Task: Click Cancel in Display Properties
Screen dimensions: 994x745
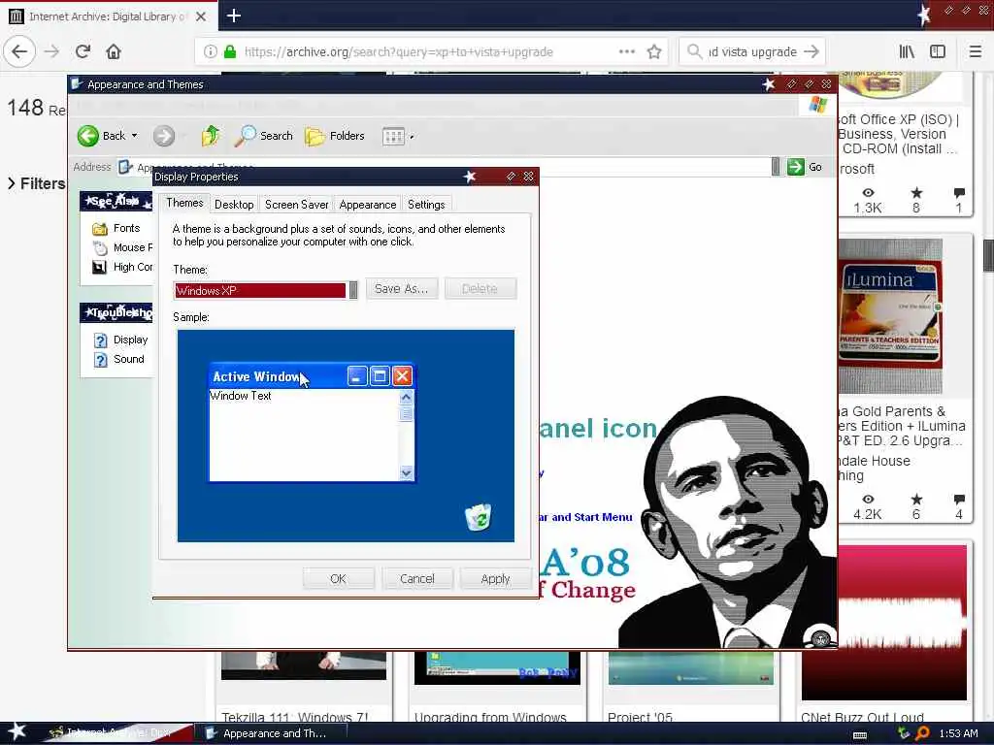Action: [x=417, y=578]
